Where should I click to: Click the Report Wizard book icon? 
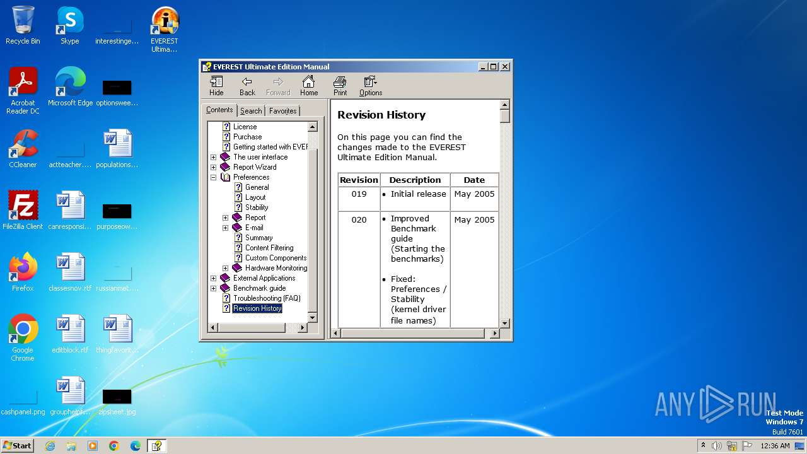(x=225, y=167)
